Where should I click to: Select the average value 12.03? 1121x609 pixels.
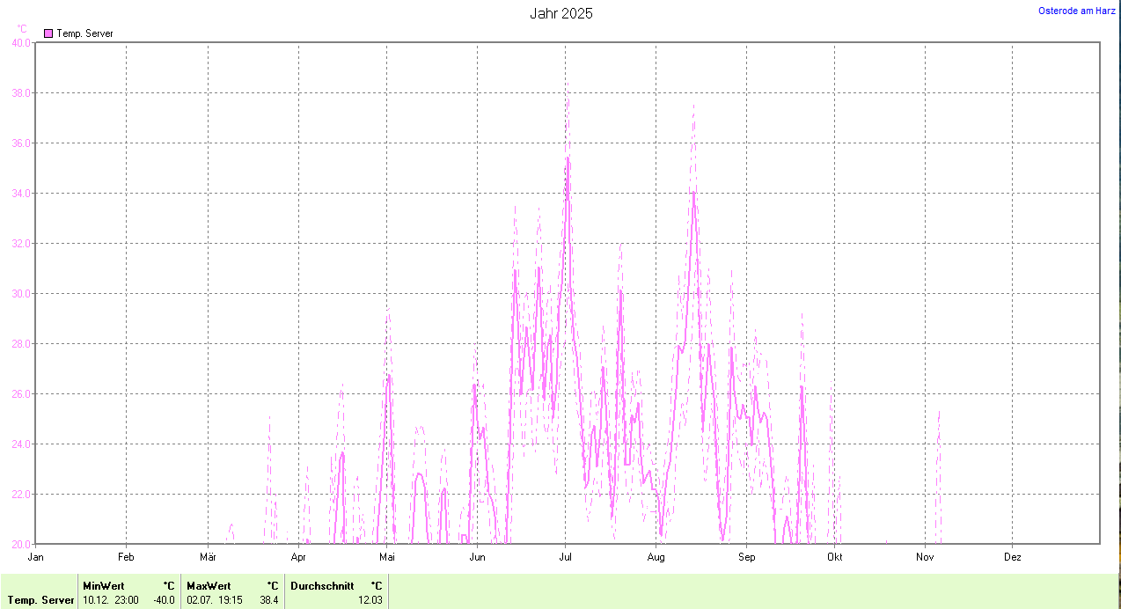[370, 600]
